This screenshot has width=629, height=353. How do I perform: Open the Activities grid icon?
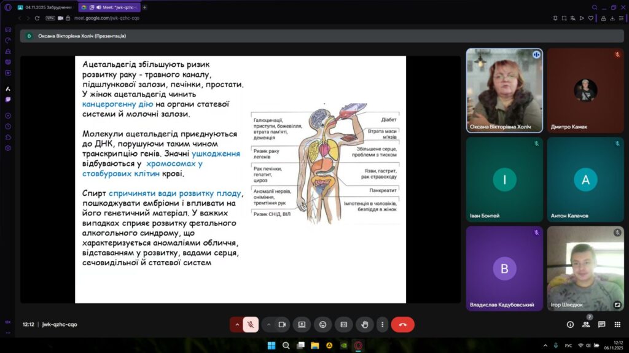point(617,324)
